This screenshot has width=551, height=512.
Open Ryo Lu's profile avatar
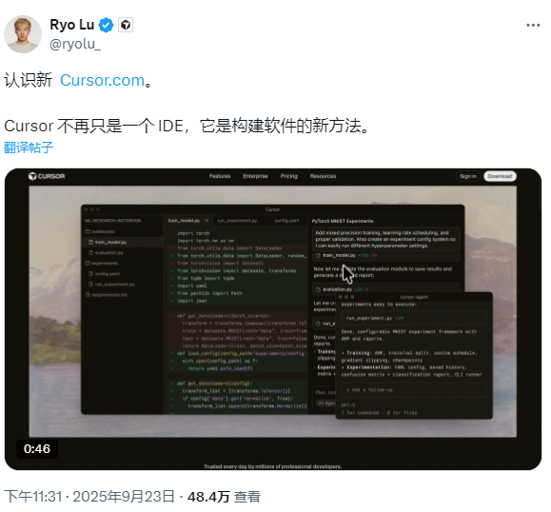[x=23, y=34]
